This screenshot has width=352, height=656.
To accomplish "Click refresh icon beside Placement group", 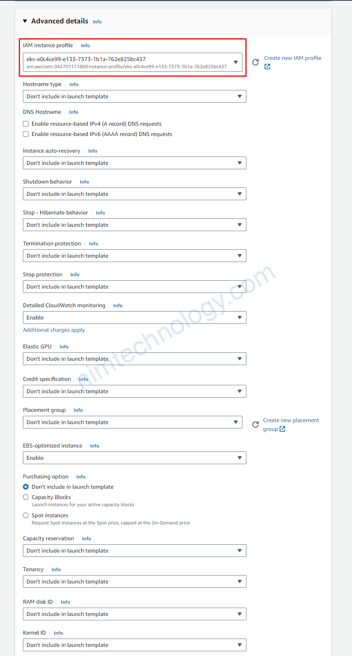I will point(255,425).
